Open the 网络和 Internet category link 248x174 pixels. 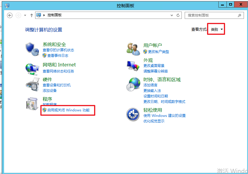pos(59,65)
